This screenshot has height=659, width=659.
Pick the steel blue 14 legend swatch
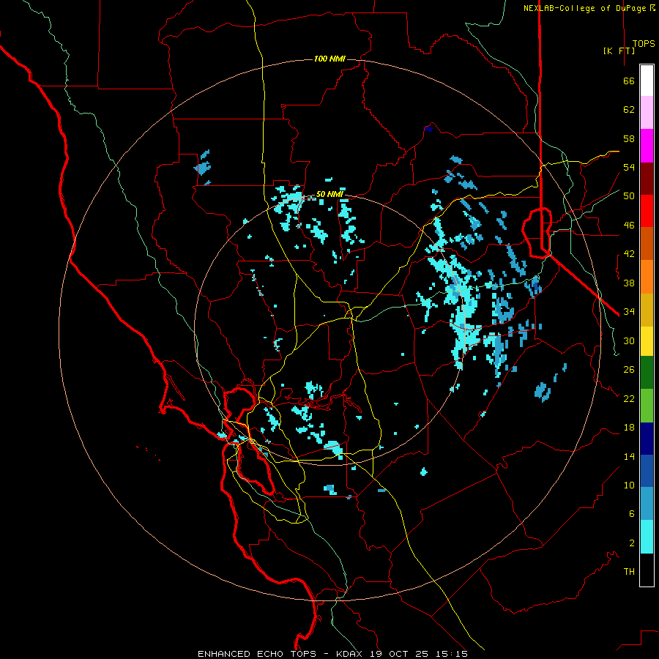(647, 504)
